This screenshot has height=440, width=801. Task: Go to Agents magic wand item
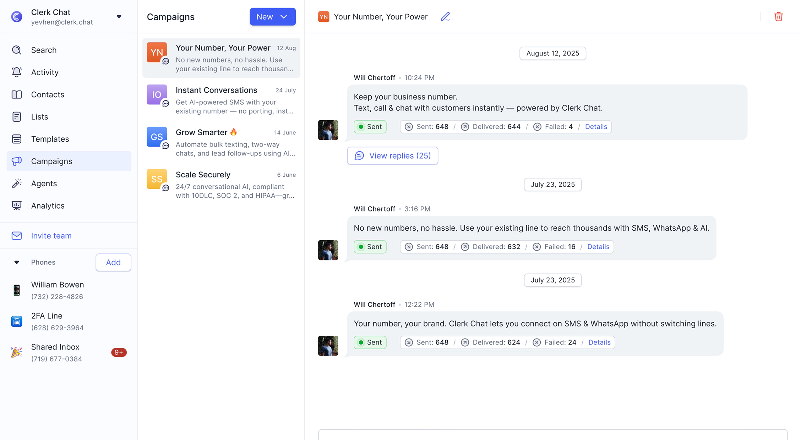pyautogui.click(x=44, y=183)
